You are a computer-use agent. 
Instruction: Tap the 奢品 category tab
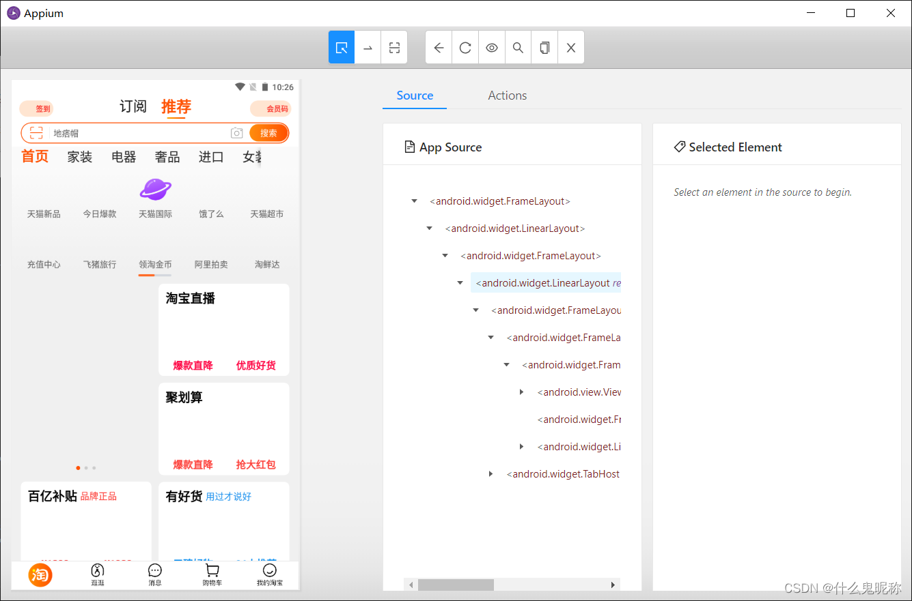click(x=167, y=157)
